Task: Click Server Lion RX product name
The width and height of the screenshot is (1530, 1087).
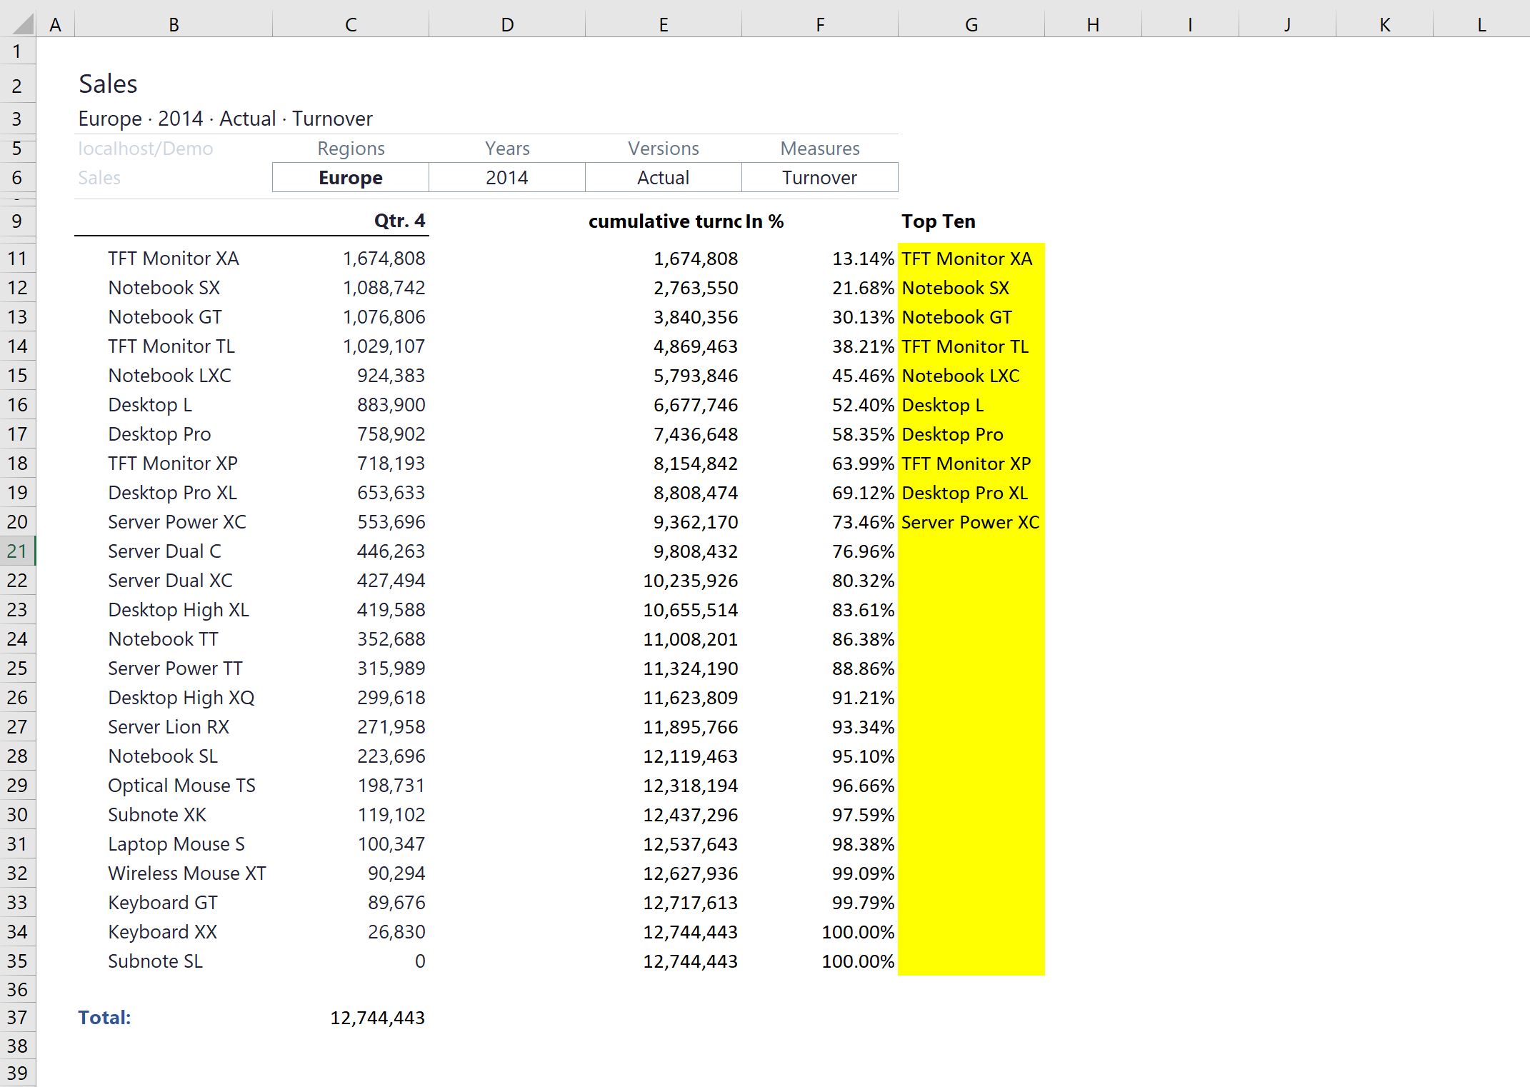Action: tap(169, 727)
